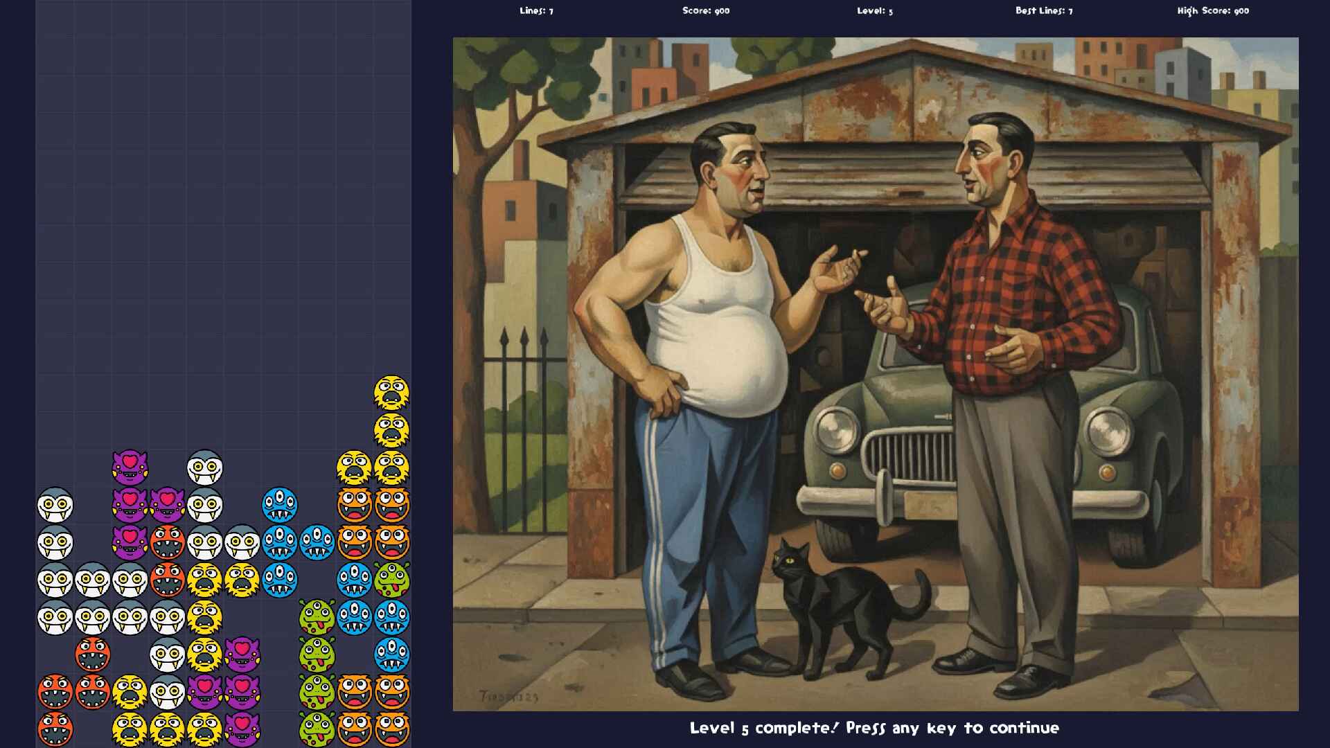Click the lone blue monster above the bottom-right orange blocks
The height and width of the screenshot is (748, 1330).
coord(391,654)
